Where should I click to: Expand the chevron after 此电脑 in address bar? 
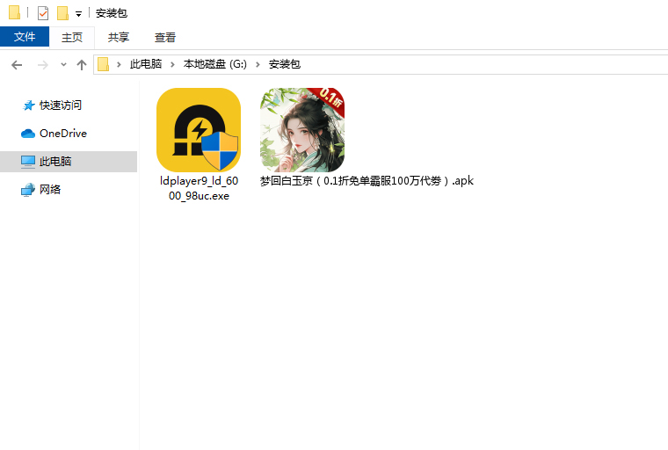click(172, 64)
